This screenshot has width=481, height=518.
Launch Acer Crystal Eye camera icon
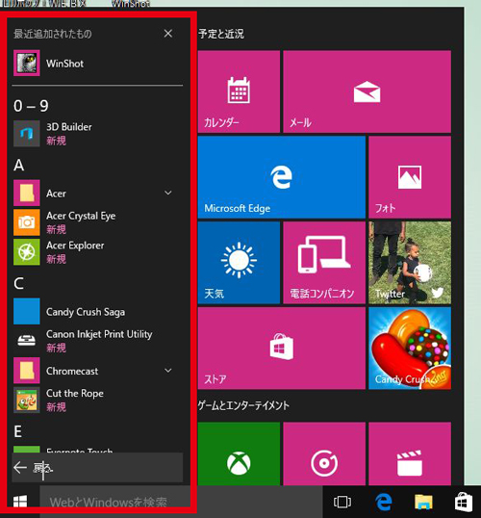click(27, 222)
